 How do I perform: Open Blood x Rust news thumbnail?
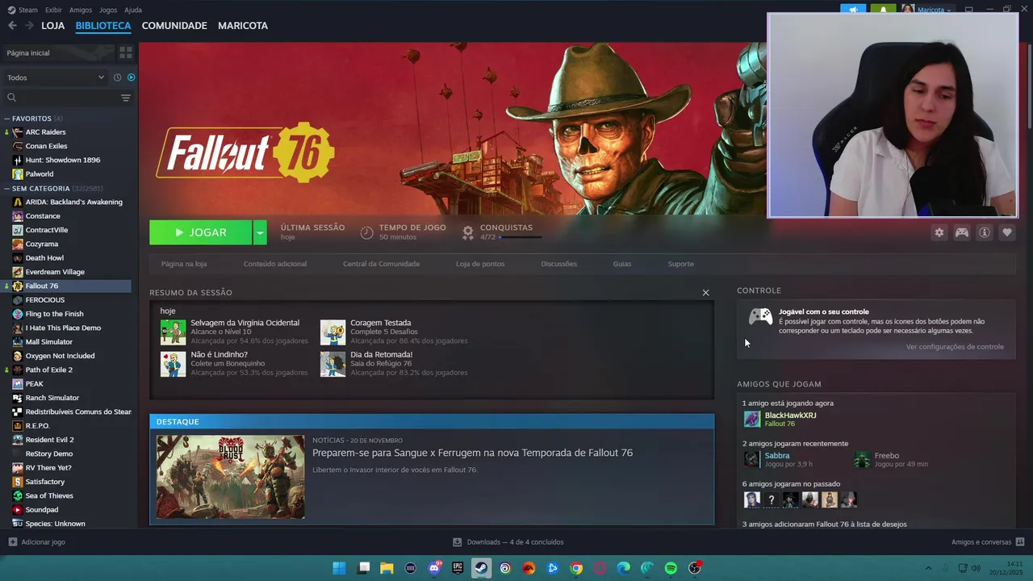[x=231, y=477]
